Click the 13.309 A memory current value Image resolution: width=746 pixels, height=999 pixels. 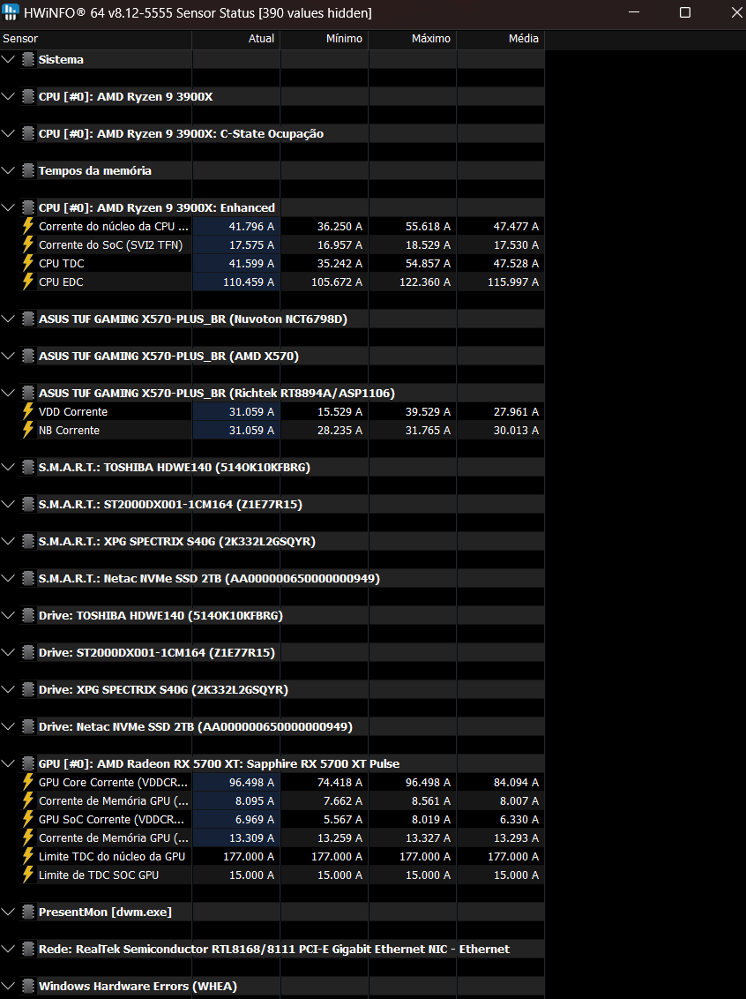(x=251, y=838)
